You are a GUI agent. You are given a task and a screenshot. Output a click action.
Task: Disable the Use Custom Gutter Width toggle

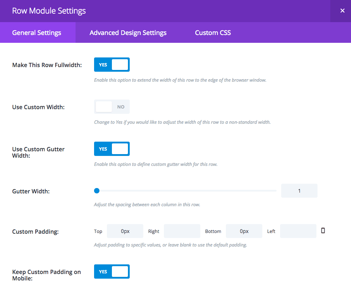point(112,149)
